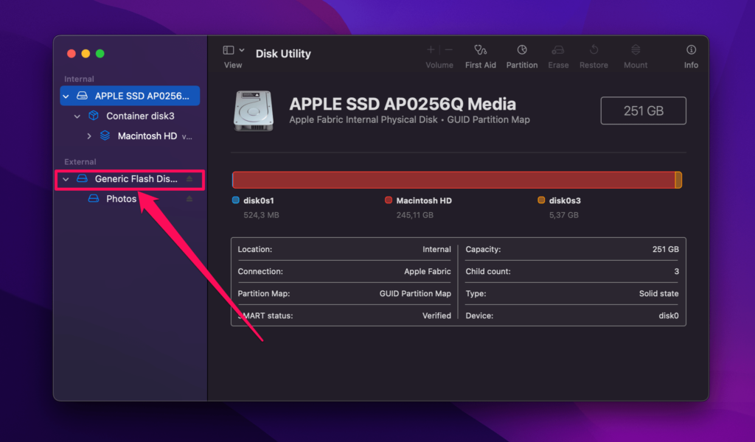Click the Macintosh HD layered volume icon

[105, 136]
